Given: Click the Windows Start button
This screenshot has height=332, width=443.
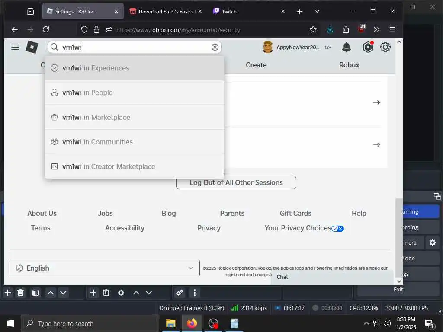Looking at the screenshot, I should click(x=10, y=323).
